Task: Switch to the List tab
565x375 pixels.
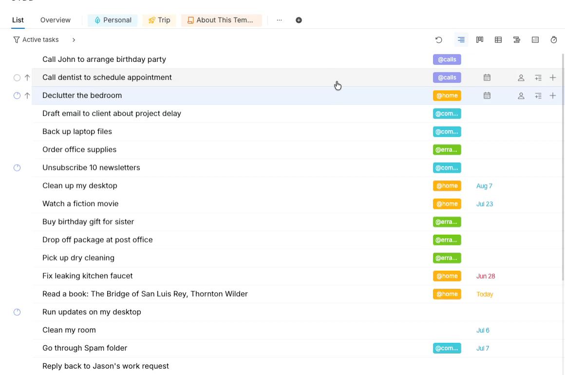Action: coord(18,20)
